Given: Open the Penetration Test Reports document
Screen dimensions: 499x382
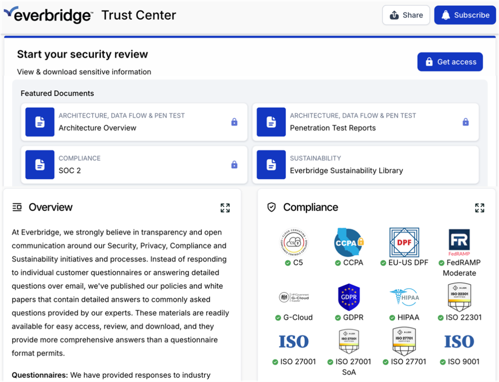Looking at the screenshot, I should pos(365,122).
